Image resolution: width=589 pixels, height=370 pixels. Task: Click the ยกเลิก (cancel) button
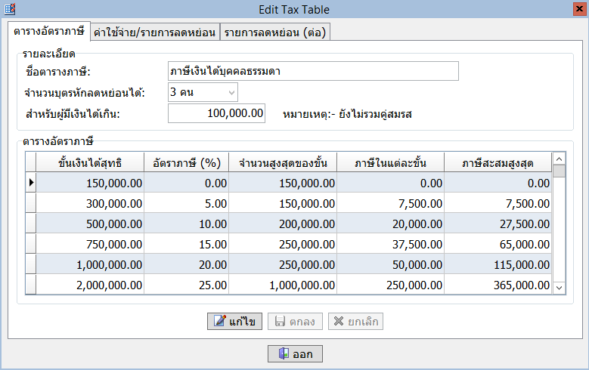pos(356,321)
